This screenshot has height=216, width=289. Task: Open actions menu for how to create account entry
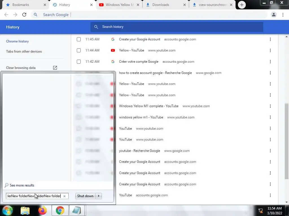pyautogui.click(x=270, y=73)
